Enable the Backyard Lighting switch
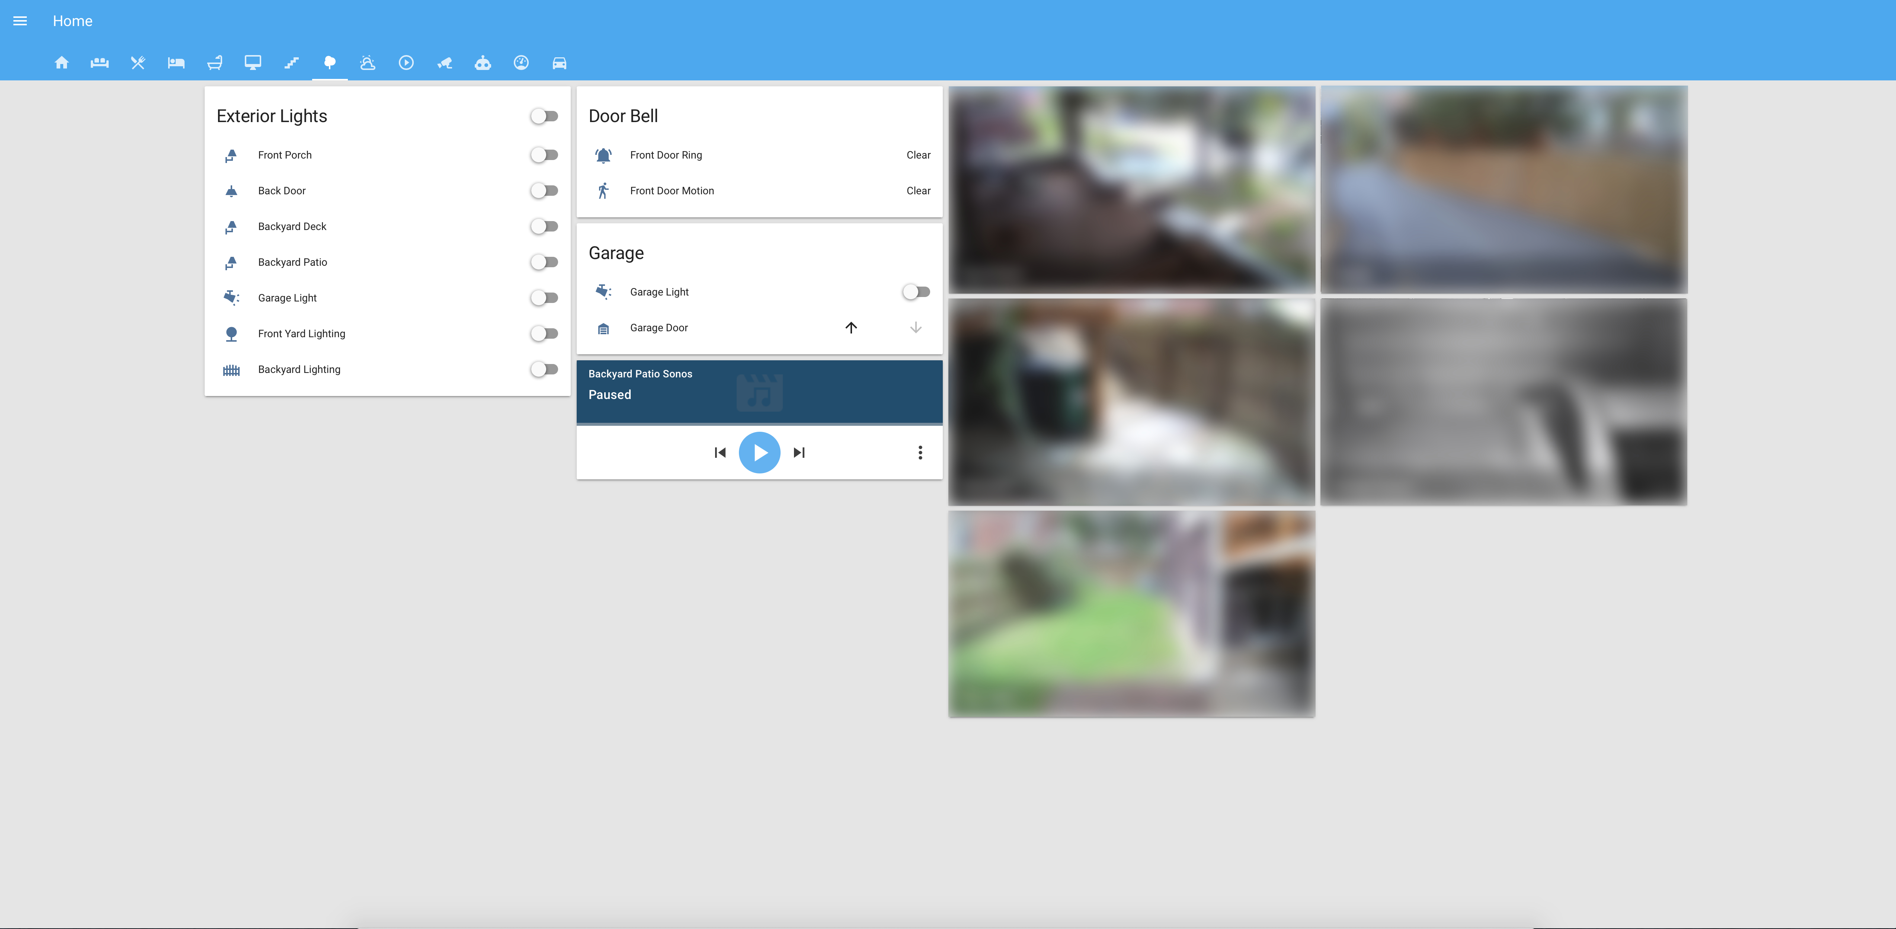The image size is (1896, 929). [x=544, y=370]
